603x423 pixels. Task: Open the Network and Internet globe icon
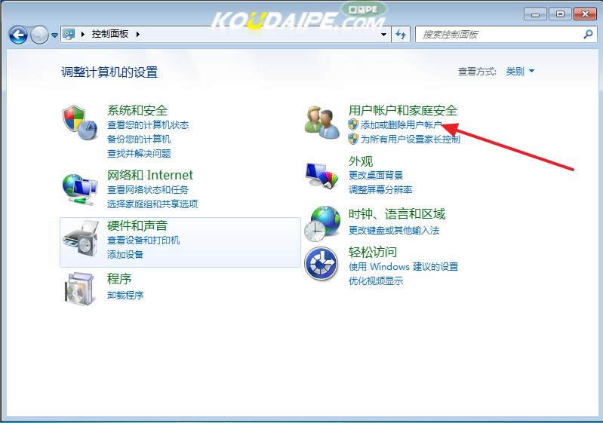coord(79,189)
